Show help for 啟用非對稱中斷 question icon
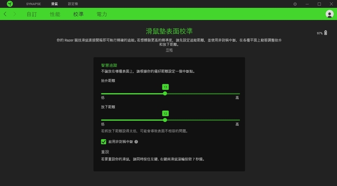This screenshot has height=186, width=337. [136, 141]
